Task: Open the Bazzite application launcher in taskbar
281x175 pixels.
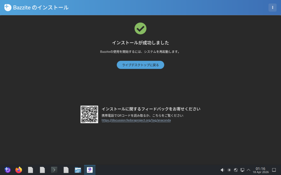Action: tap(7, 170)
